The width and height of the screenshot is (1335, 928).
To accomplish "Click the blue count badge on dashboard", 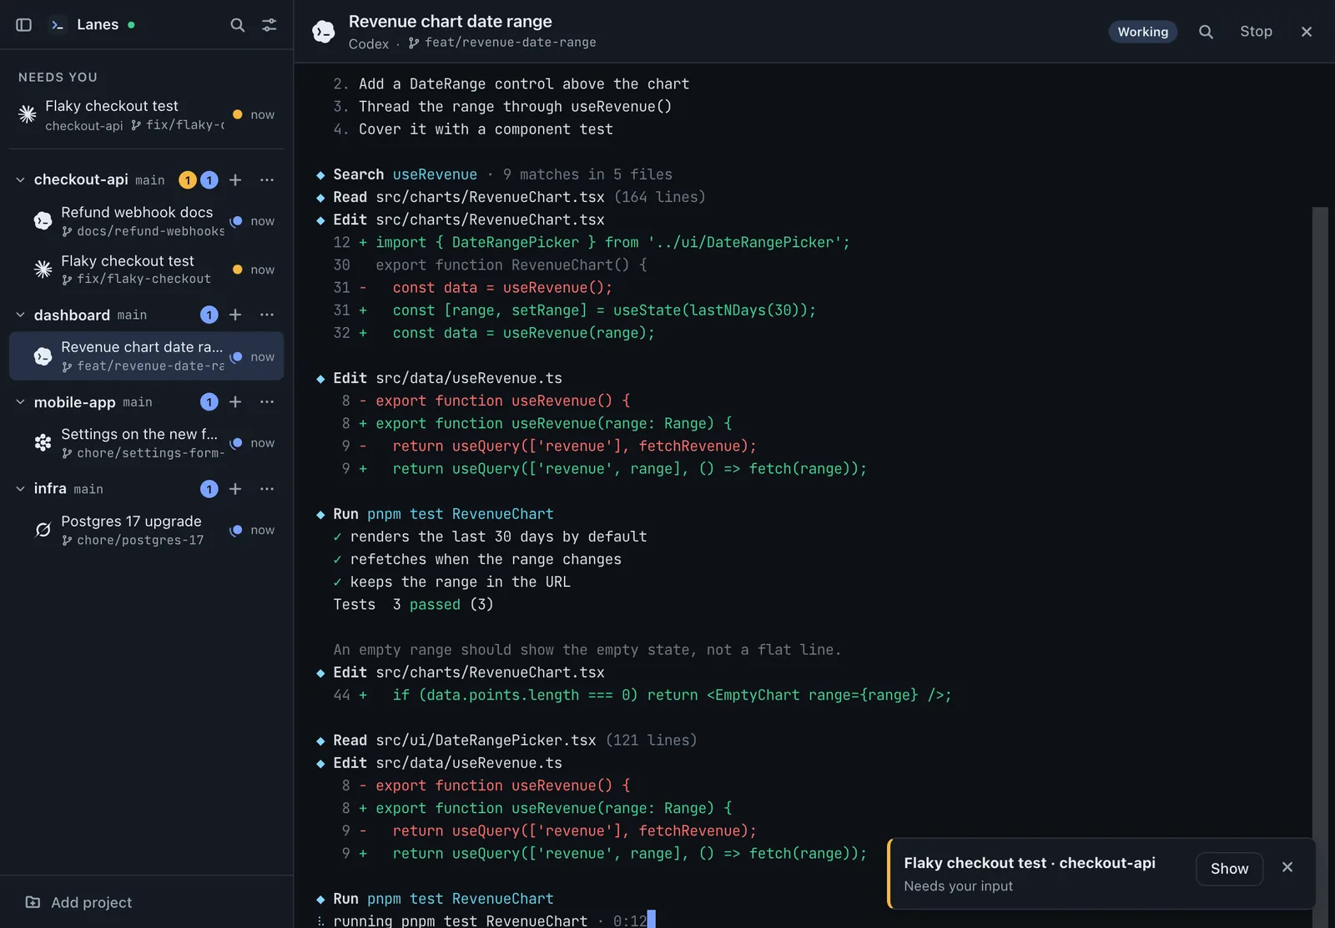I will [x=209, y=315].
